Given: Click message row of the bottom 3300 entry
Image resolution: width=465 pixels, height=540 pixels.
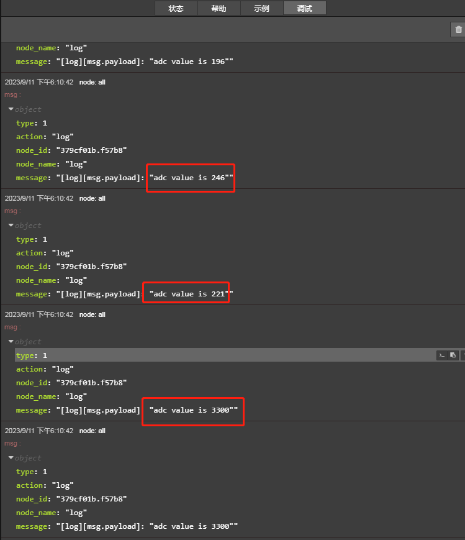Looking at the screenshot, I should (x=127, y=526).
